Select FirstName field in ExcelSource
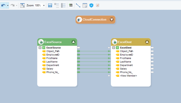Image resolution: width=181 pixels, height=103 pixels. [x=52, y=58]
